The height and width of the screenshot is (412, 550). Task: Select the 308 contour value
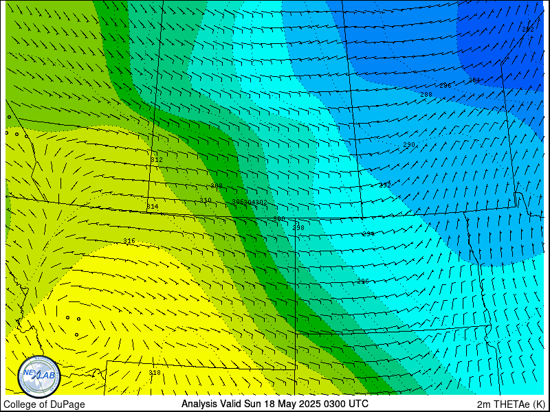coord(217,185)
